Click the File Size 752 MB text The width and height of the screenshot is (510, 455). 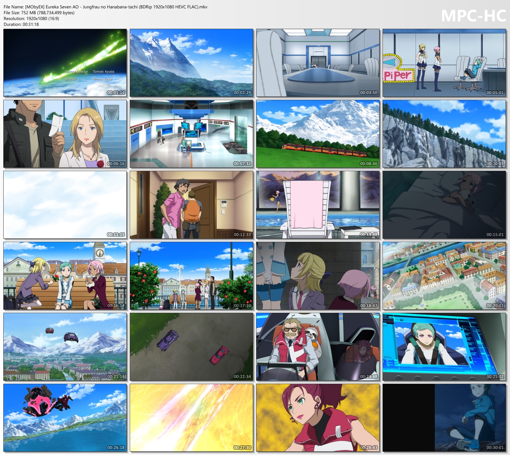[39, 13]
